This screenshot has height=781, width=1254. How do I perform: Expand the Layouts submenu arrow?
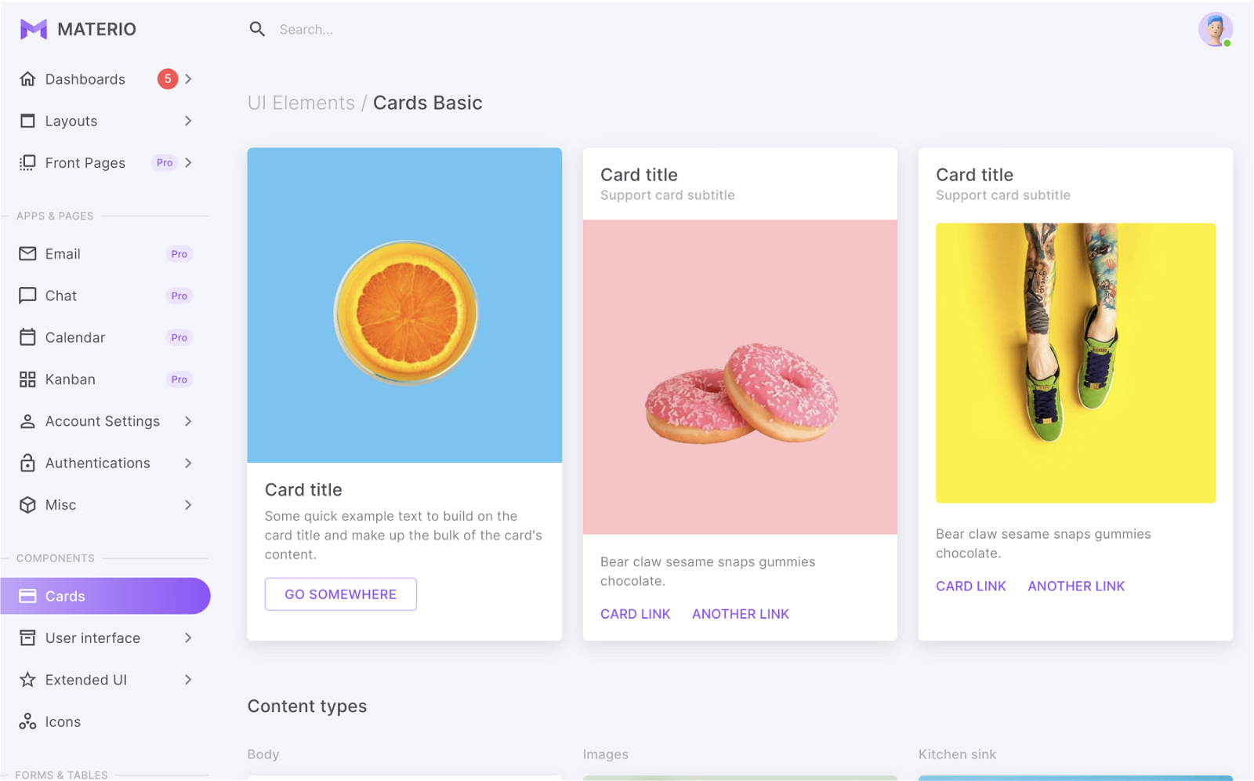pyautogui.click(x=188, y=121)
